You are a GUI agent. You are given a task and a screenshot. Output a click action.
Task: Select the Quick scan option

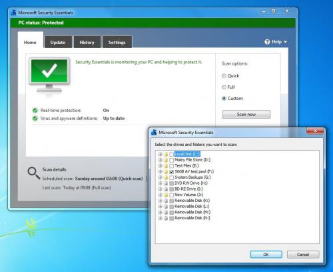224,76
